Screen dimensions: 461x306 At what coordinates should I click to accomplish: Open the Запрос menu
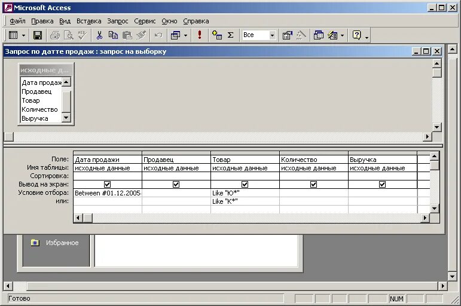[x=118, y=21]
